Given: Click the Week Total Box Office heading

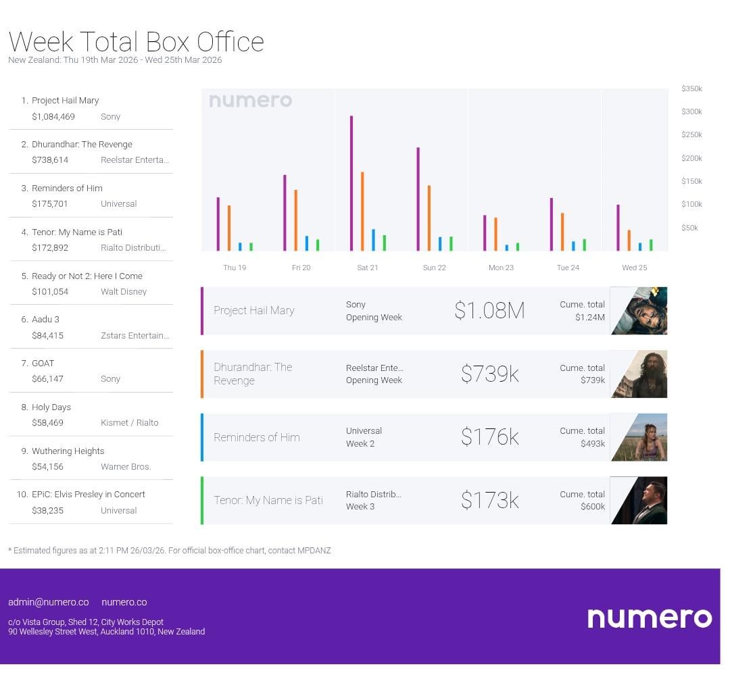Looking at the screenshot, I should [x=136, y=42].
